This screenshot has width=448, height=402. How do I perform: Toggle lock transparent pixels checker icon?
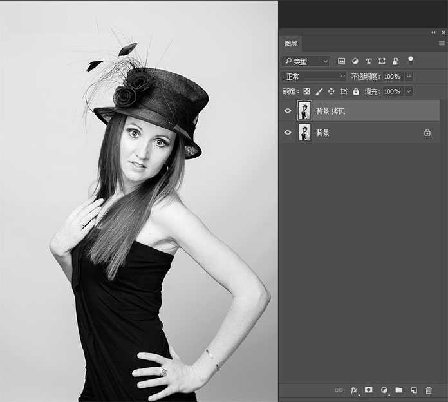coord(307,91)
